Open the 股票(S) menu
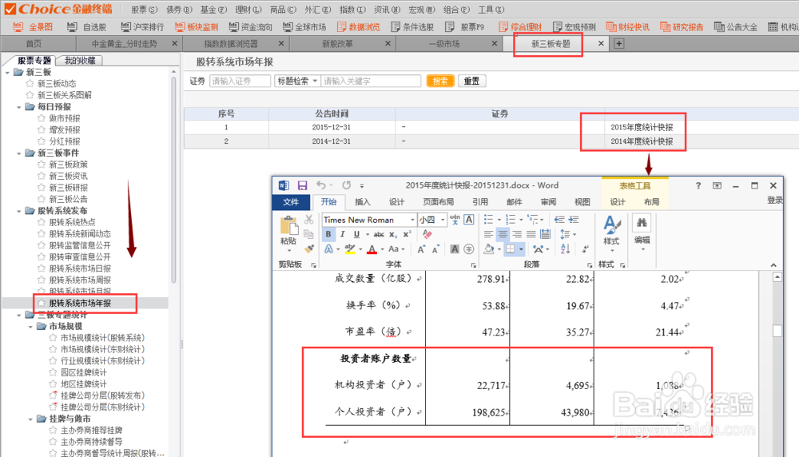This screenshot has width=799, height=457. [x=144, y=10]
